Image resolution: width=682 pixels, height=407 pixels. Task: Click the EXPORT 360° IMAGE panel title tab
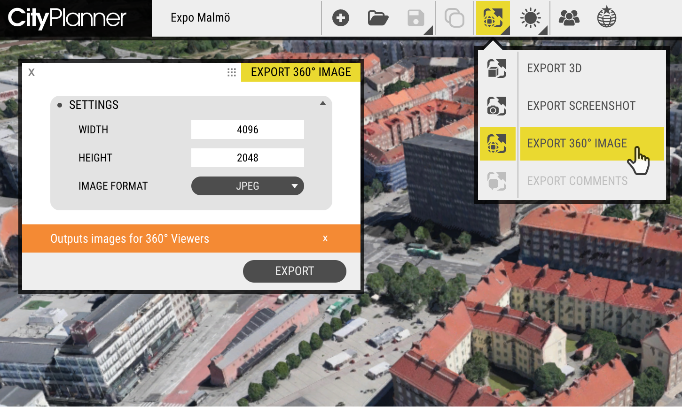(x=301, y=72)
